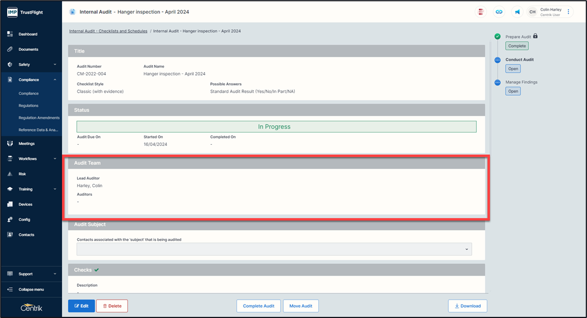Download the audit report

pyautogui.click(x=467, y=306)
